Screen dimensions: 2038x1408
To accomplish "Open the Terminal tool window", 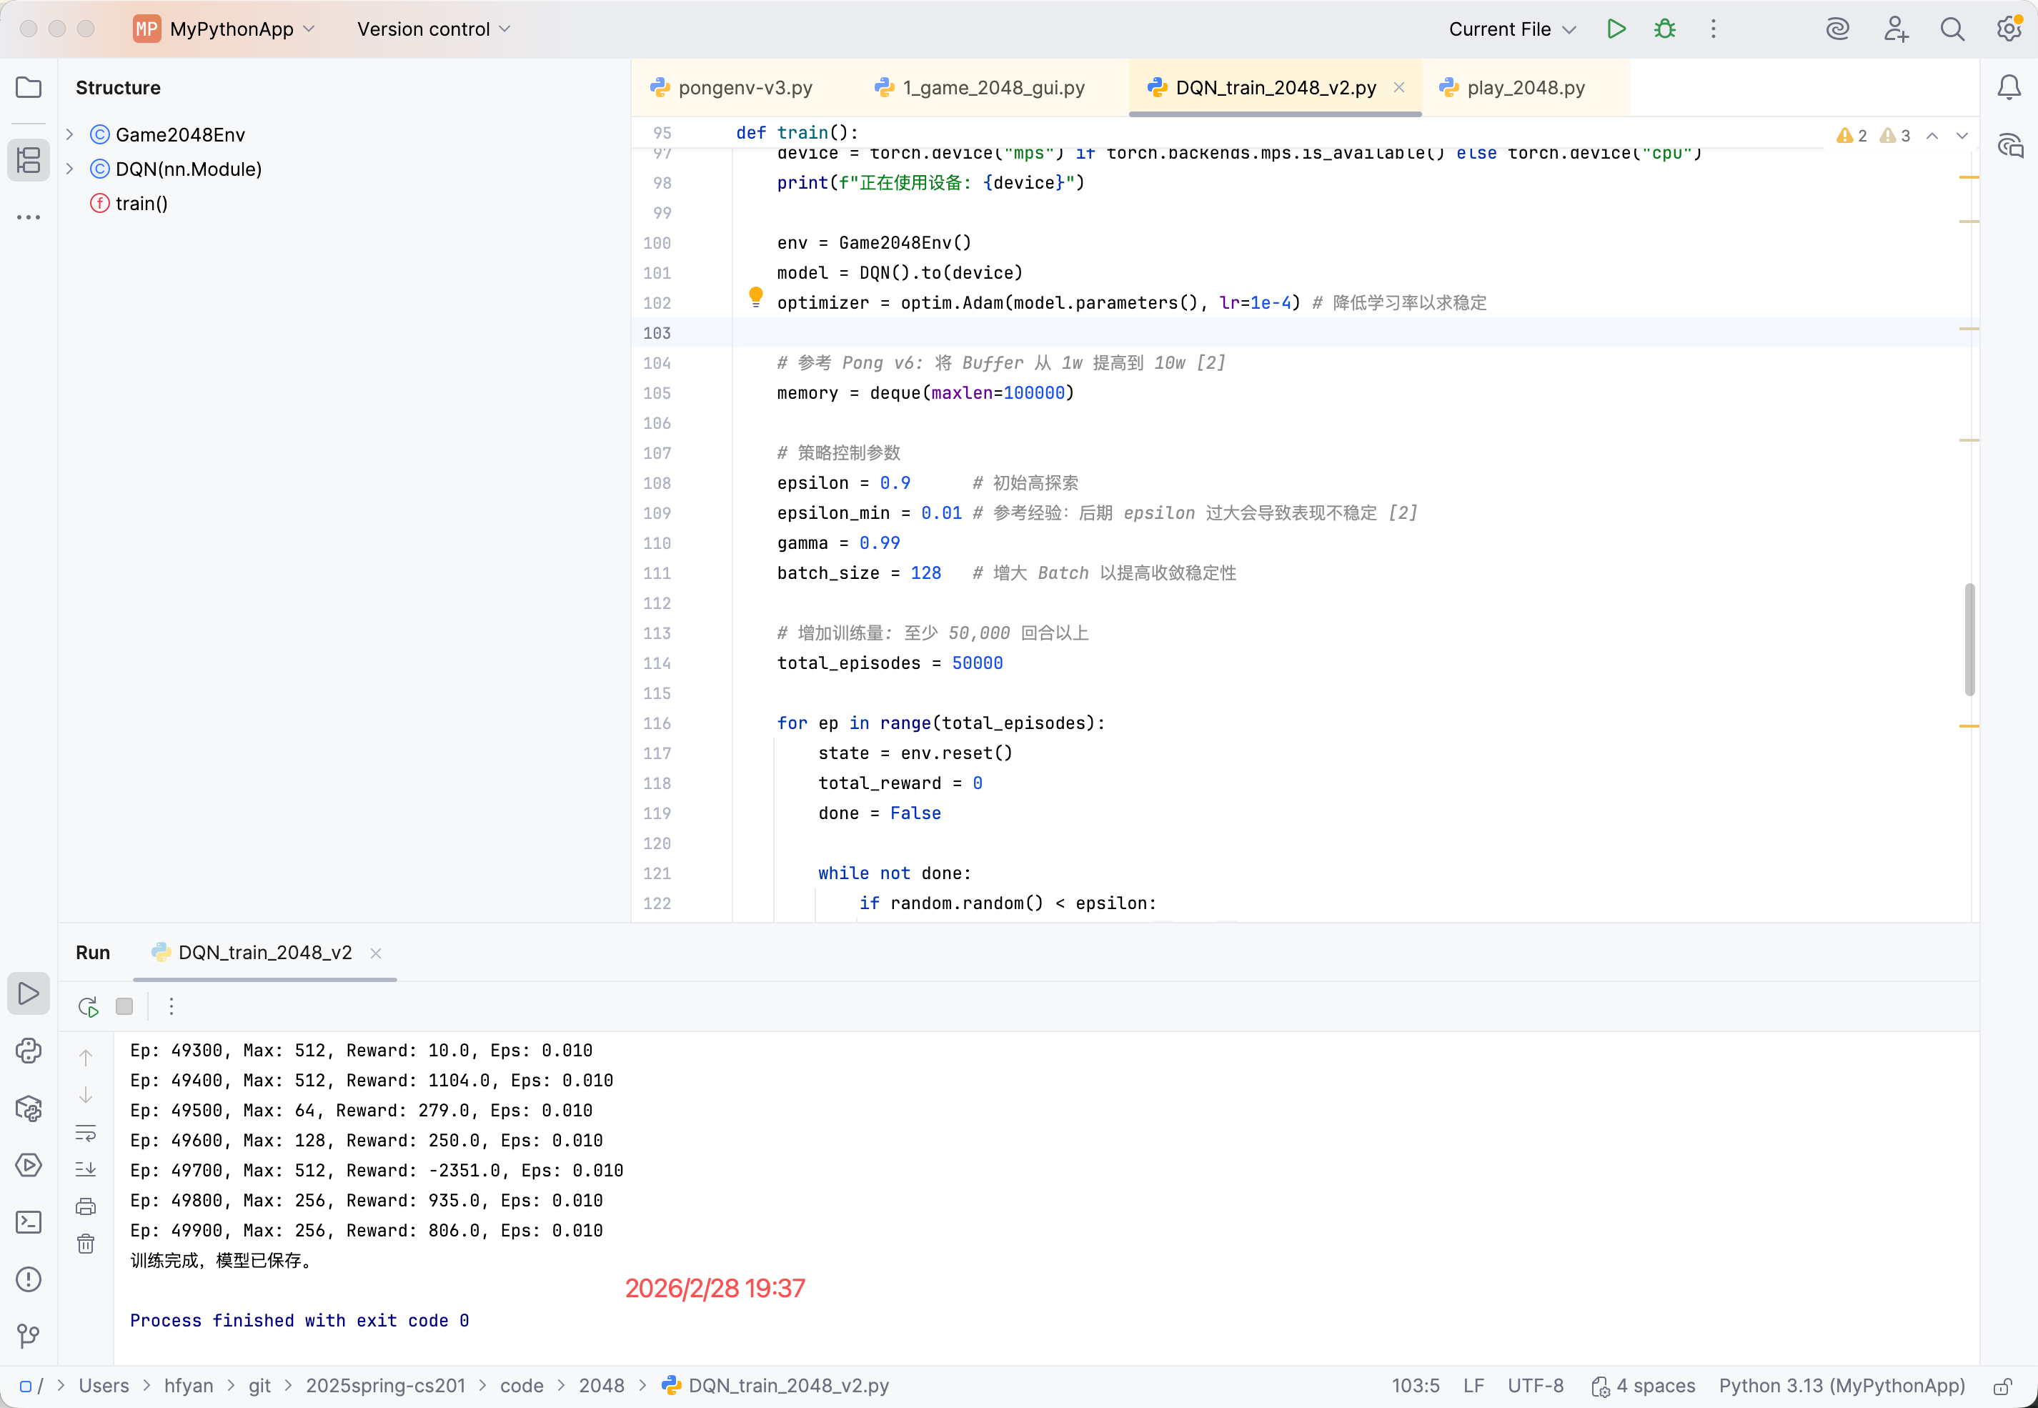I will point(28,1222).
